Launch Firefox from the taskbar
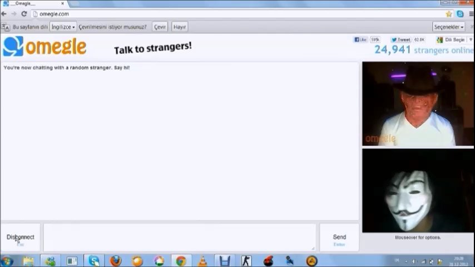475x267 pixels. tap(116, 261)
